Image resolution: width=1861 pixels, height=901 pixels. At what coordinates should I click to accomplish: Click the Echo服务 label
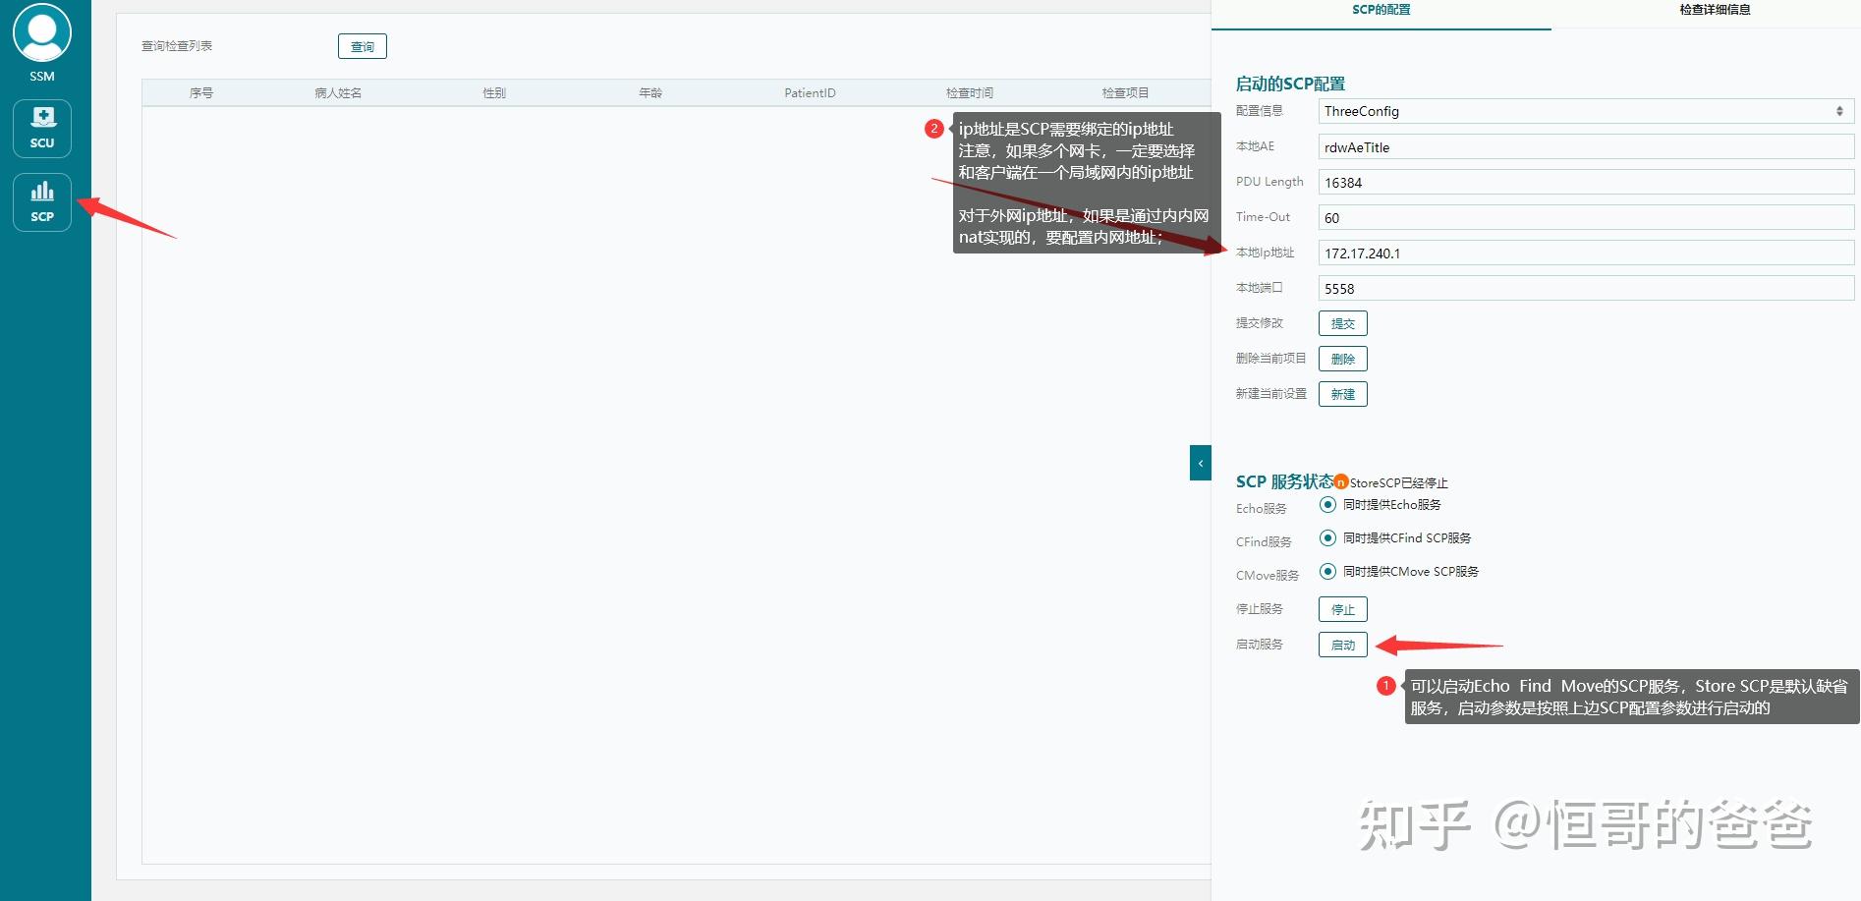tap(1262, 509)
